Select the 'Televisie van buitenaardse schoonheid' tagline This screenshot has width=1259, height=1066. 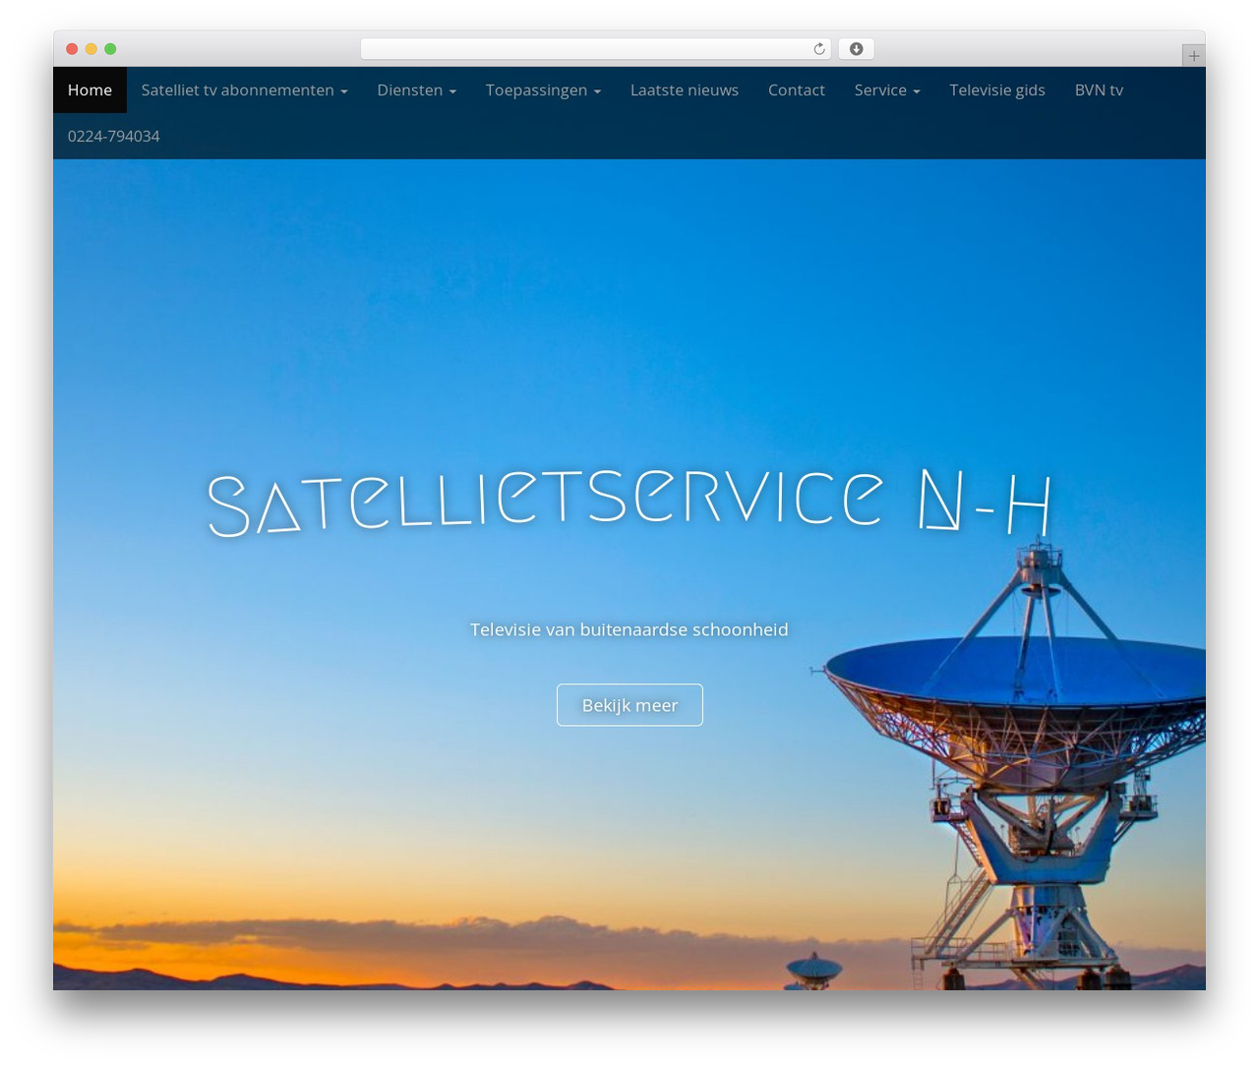[629, 629]
